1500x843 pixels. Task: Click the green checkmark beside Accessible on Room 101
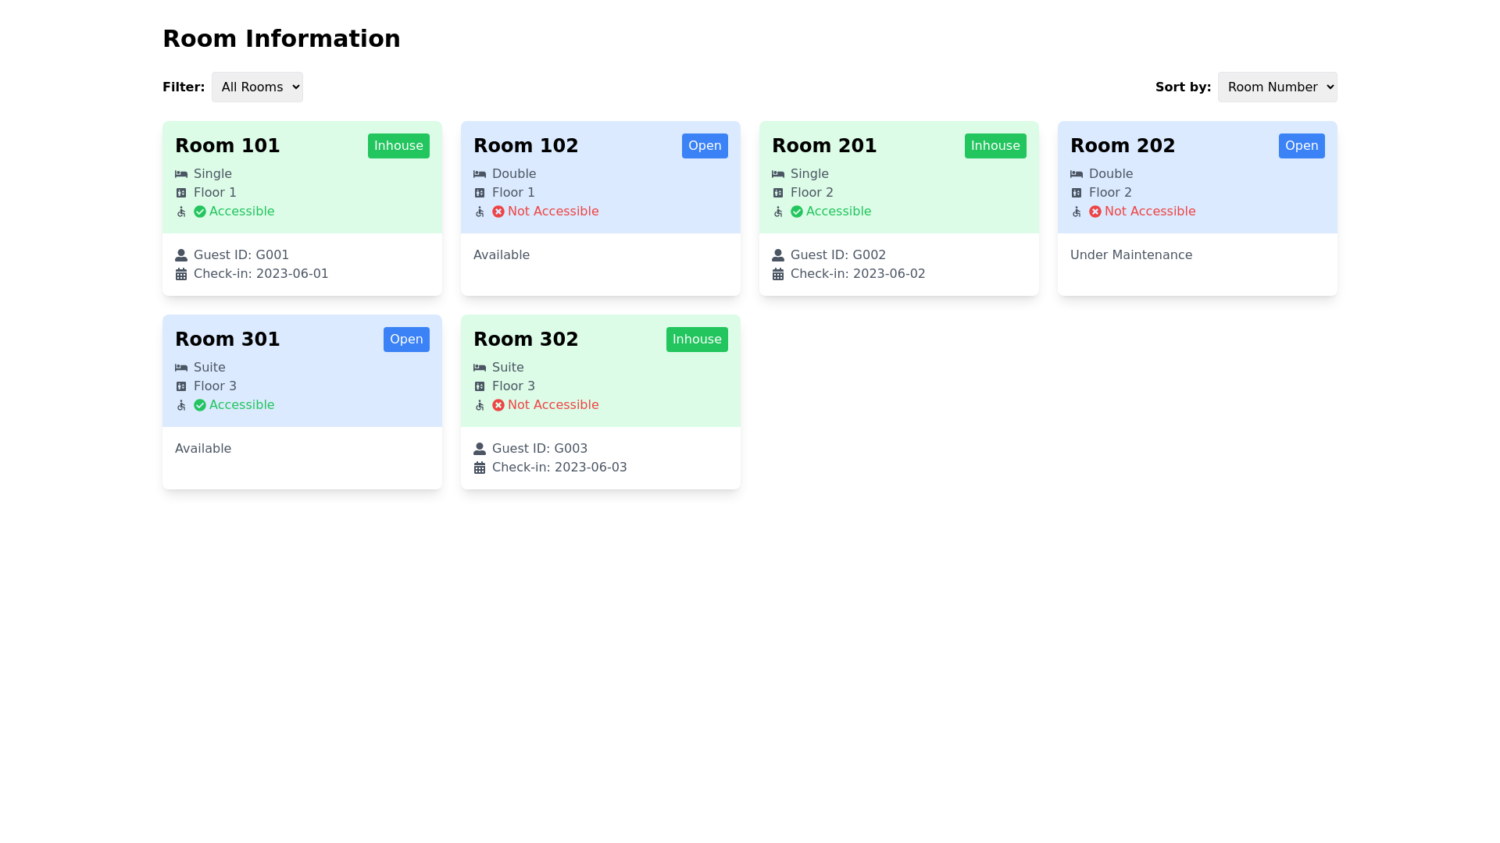pos(202,211)
